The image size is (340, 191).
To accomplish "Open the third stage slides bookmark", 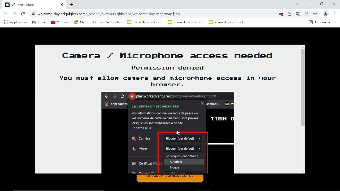I will tap(227, 22).
